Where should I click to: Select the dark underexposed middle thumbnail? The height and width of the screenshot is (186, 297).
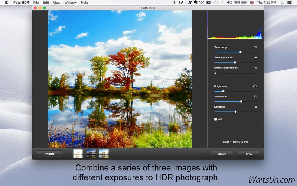coord(91,154)
